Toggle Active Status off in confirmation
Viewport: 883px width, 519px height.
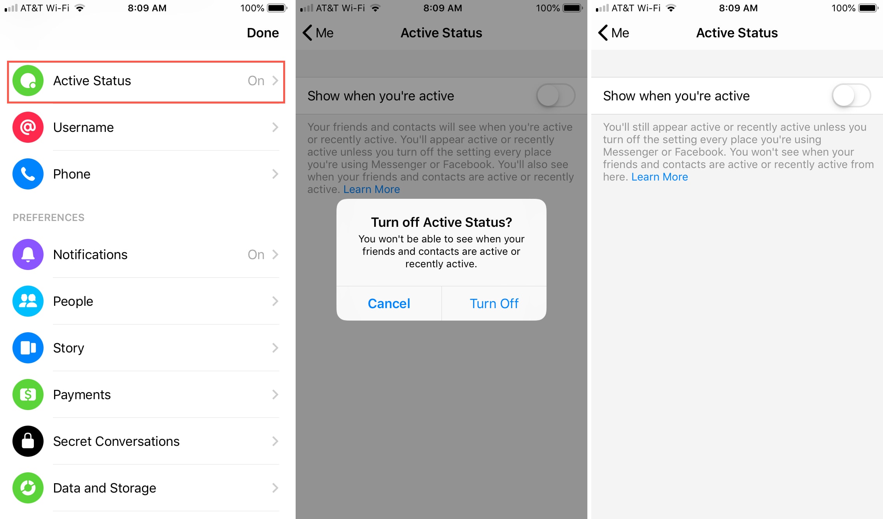(494, 303)
